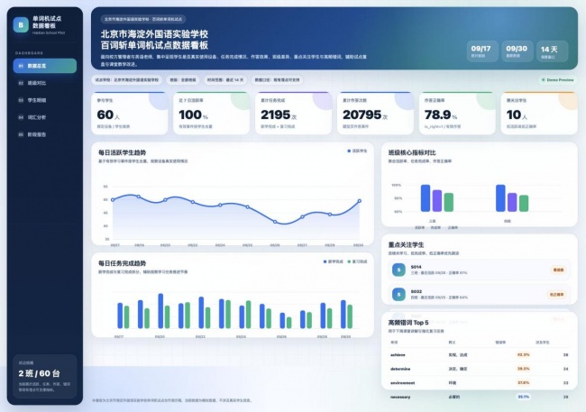This screenshot has height=412, width=586.
Task: Toggle 活跃学生 legend in daily active chart
Action: 357,151
